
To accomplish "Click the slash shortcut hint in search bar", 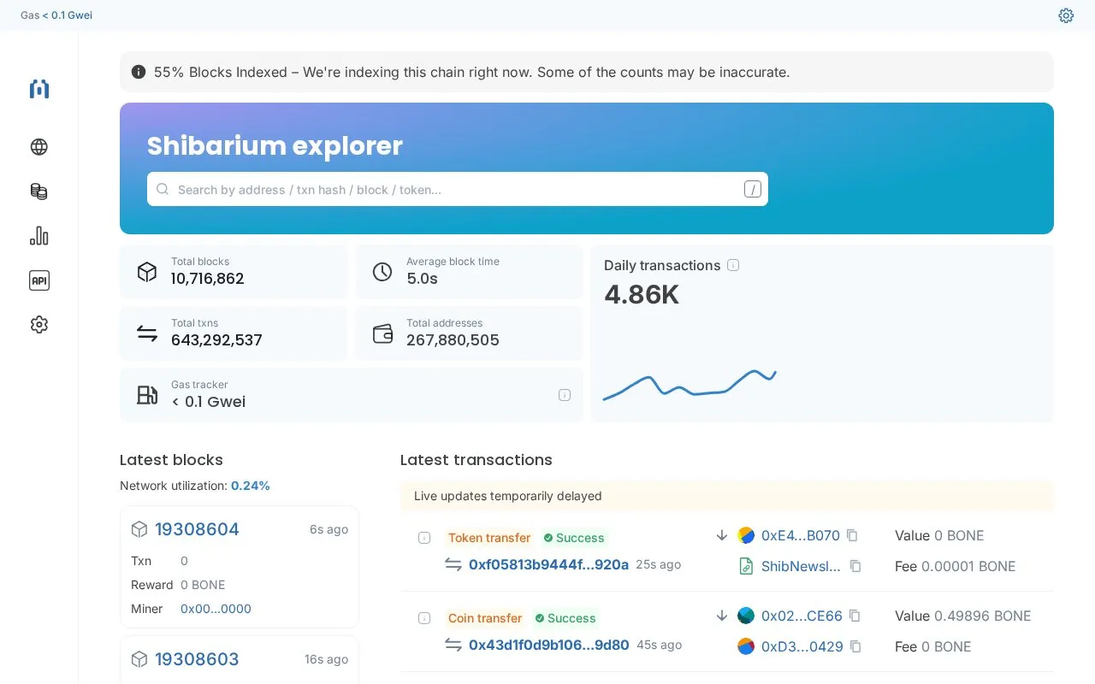I will pos(753,189).
